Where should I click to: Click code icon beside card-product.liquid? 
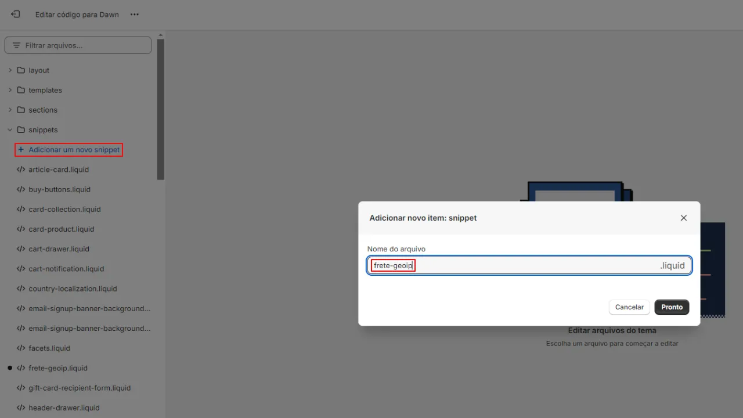pyautogui.click(x=21, y=229)
